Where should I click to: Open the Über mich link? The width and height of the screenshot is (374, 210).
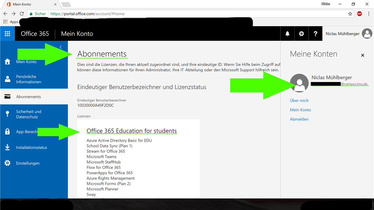[299, 101]
